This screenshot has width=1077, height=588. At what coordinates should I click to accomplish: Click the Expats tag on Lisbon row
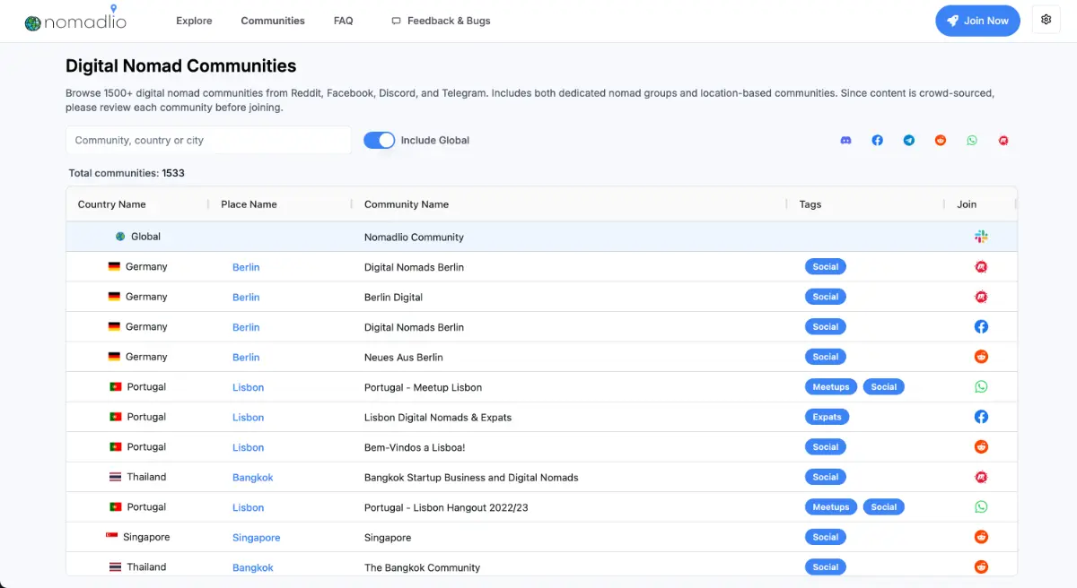pyautogui.click(x=827, y=417)
